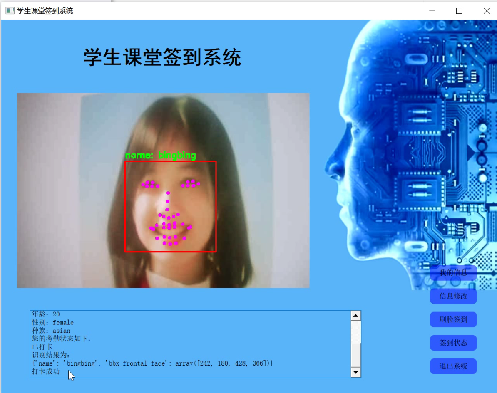Click 退出系统 to exit
This screenshot has height=393, width=497.
453,366
